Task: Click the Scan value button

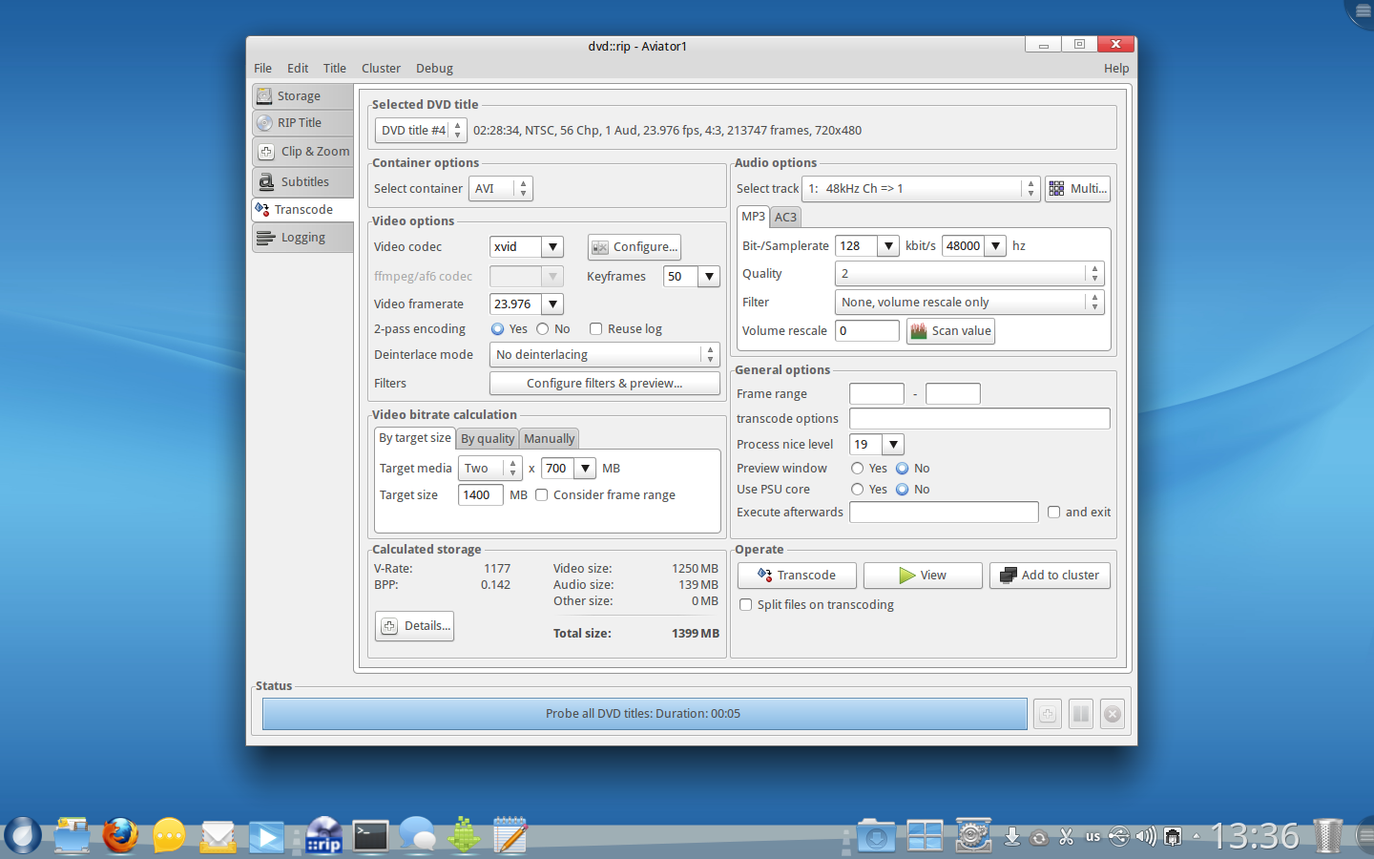Action: (x=950, y=331)
